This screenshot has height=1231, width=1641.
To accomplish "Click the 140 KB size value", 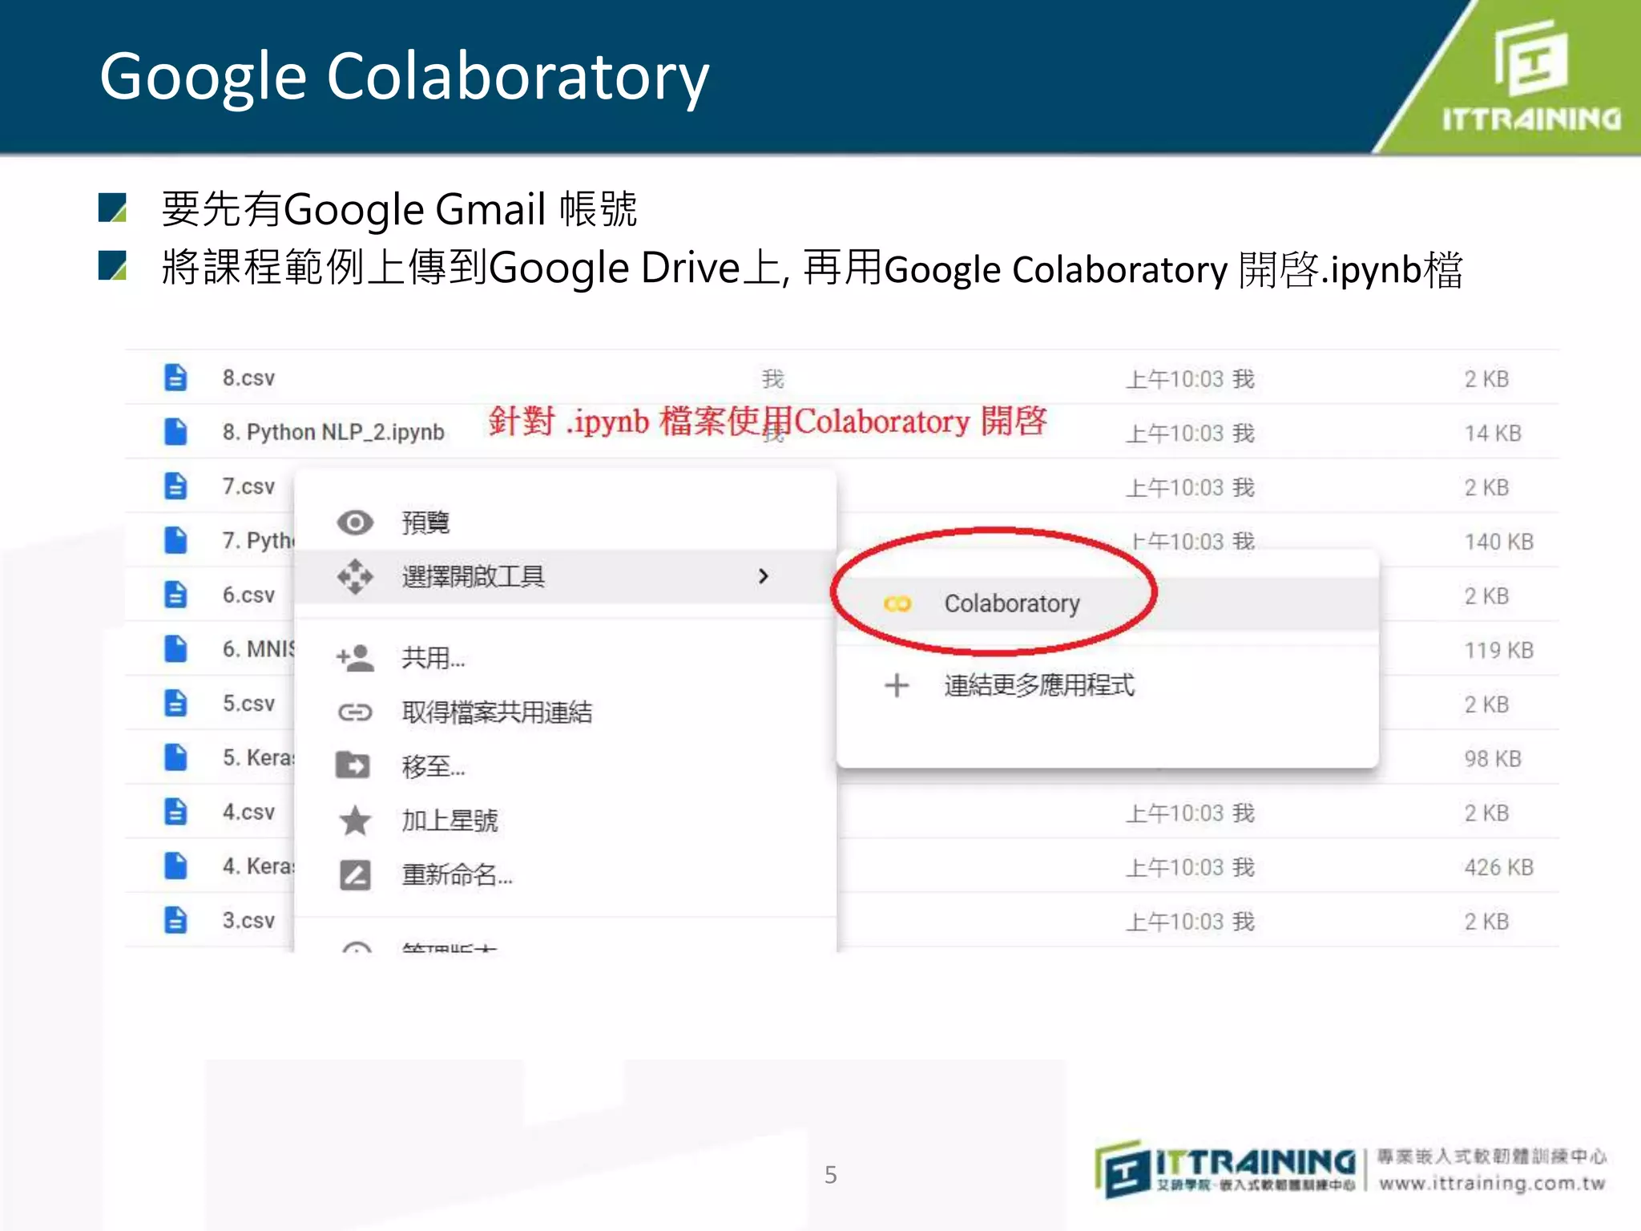I will coord(1498,541).
